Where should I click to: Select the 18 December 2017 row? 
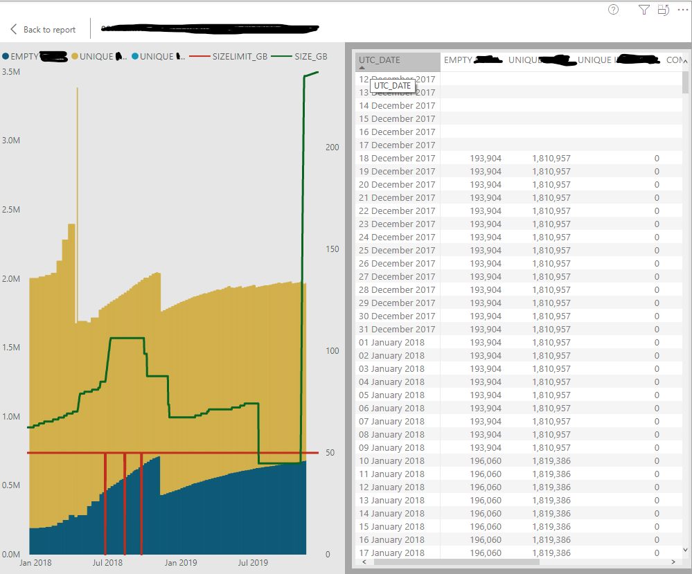click(x=519, y=158)
